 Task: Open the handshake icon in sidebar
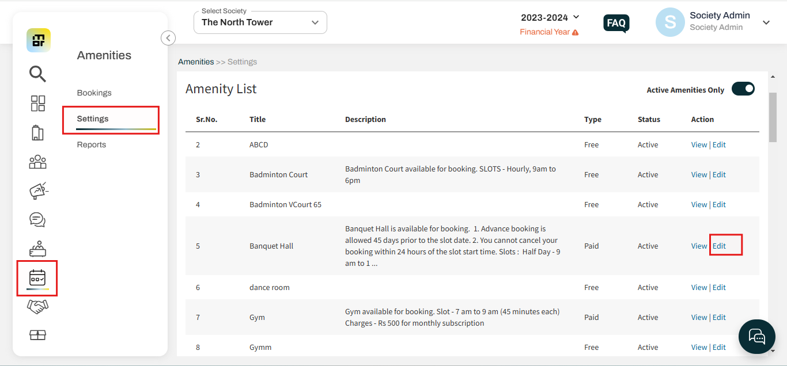tap(37, 307)
